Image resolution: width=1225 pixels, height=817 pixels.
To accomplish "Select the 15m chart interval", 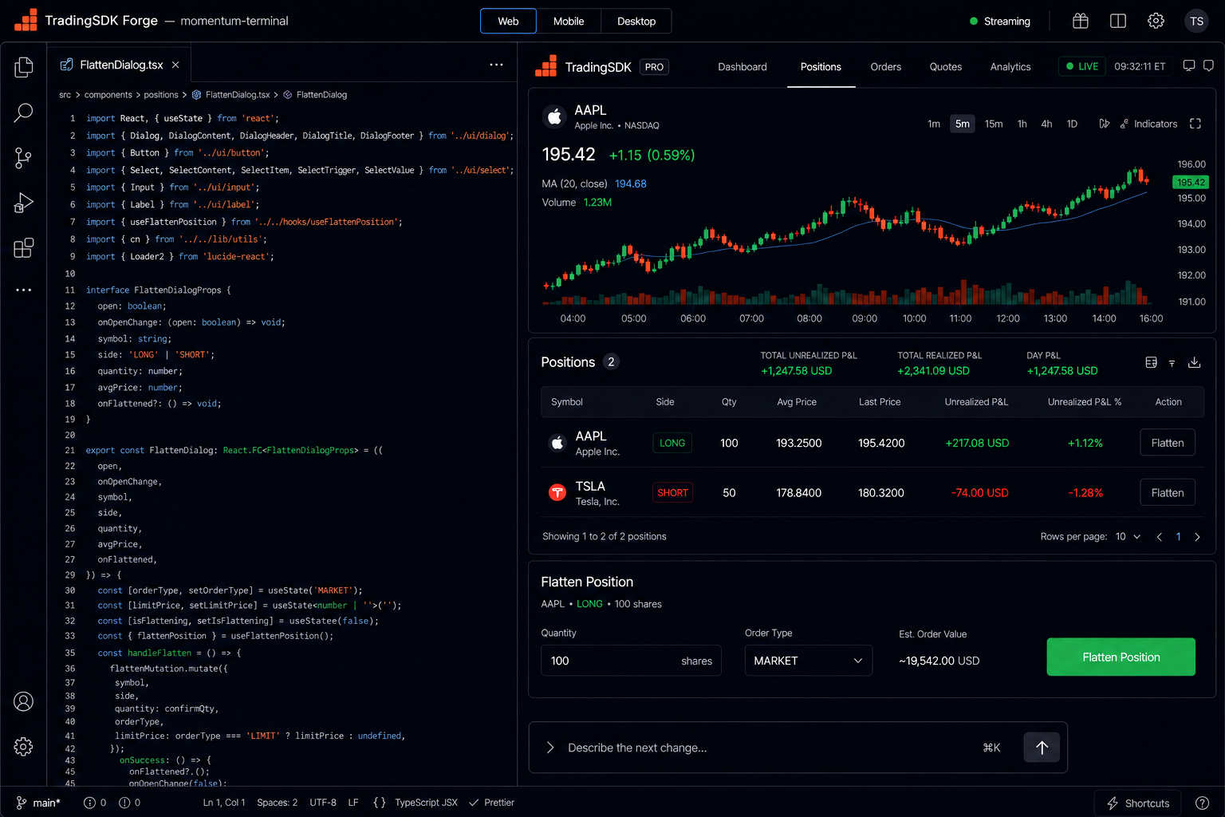I will pyautogui.click(x=994, y=124).
